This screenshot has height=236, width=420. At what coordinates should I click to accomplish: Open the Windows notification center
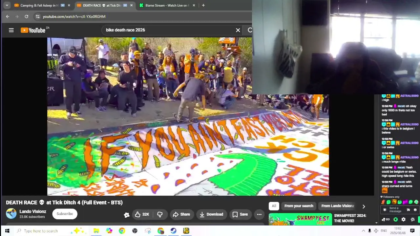coord(412,231)
